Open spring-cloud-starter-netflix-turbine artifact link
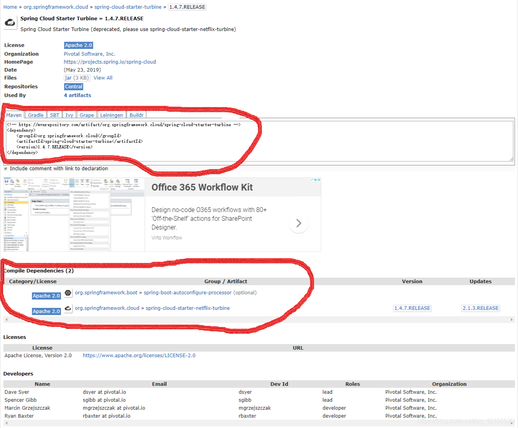Image resolution: width=518 pixels, height=428 pixels. [188, 308]
